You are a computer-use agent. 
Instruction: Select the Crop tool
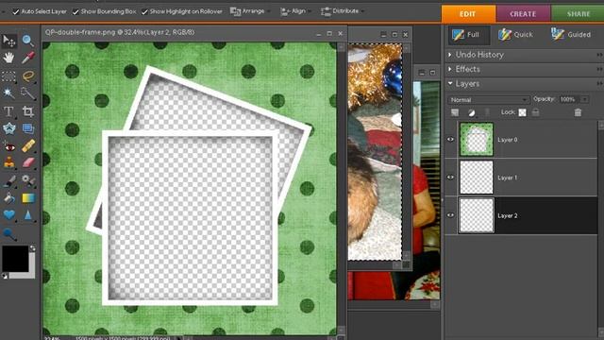[x=27, y=111]
